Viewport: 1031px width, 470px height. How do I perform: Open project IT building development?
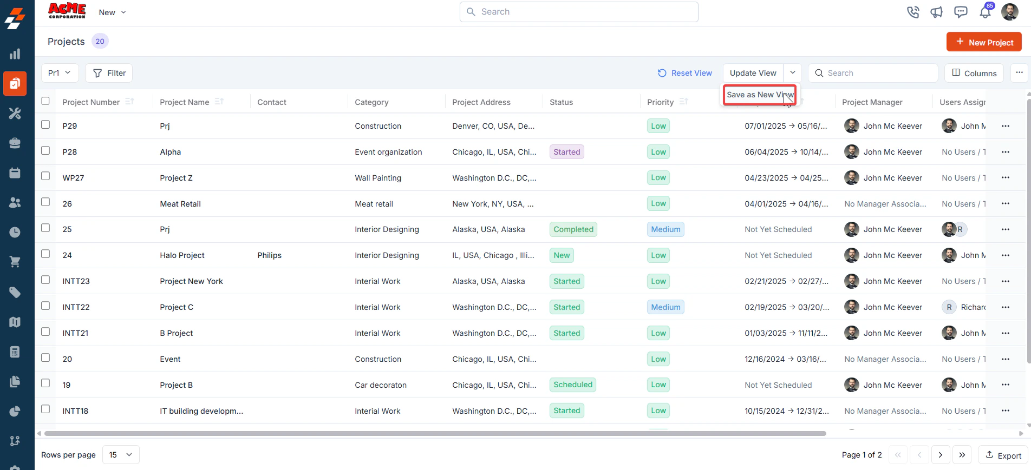(201, 411)
